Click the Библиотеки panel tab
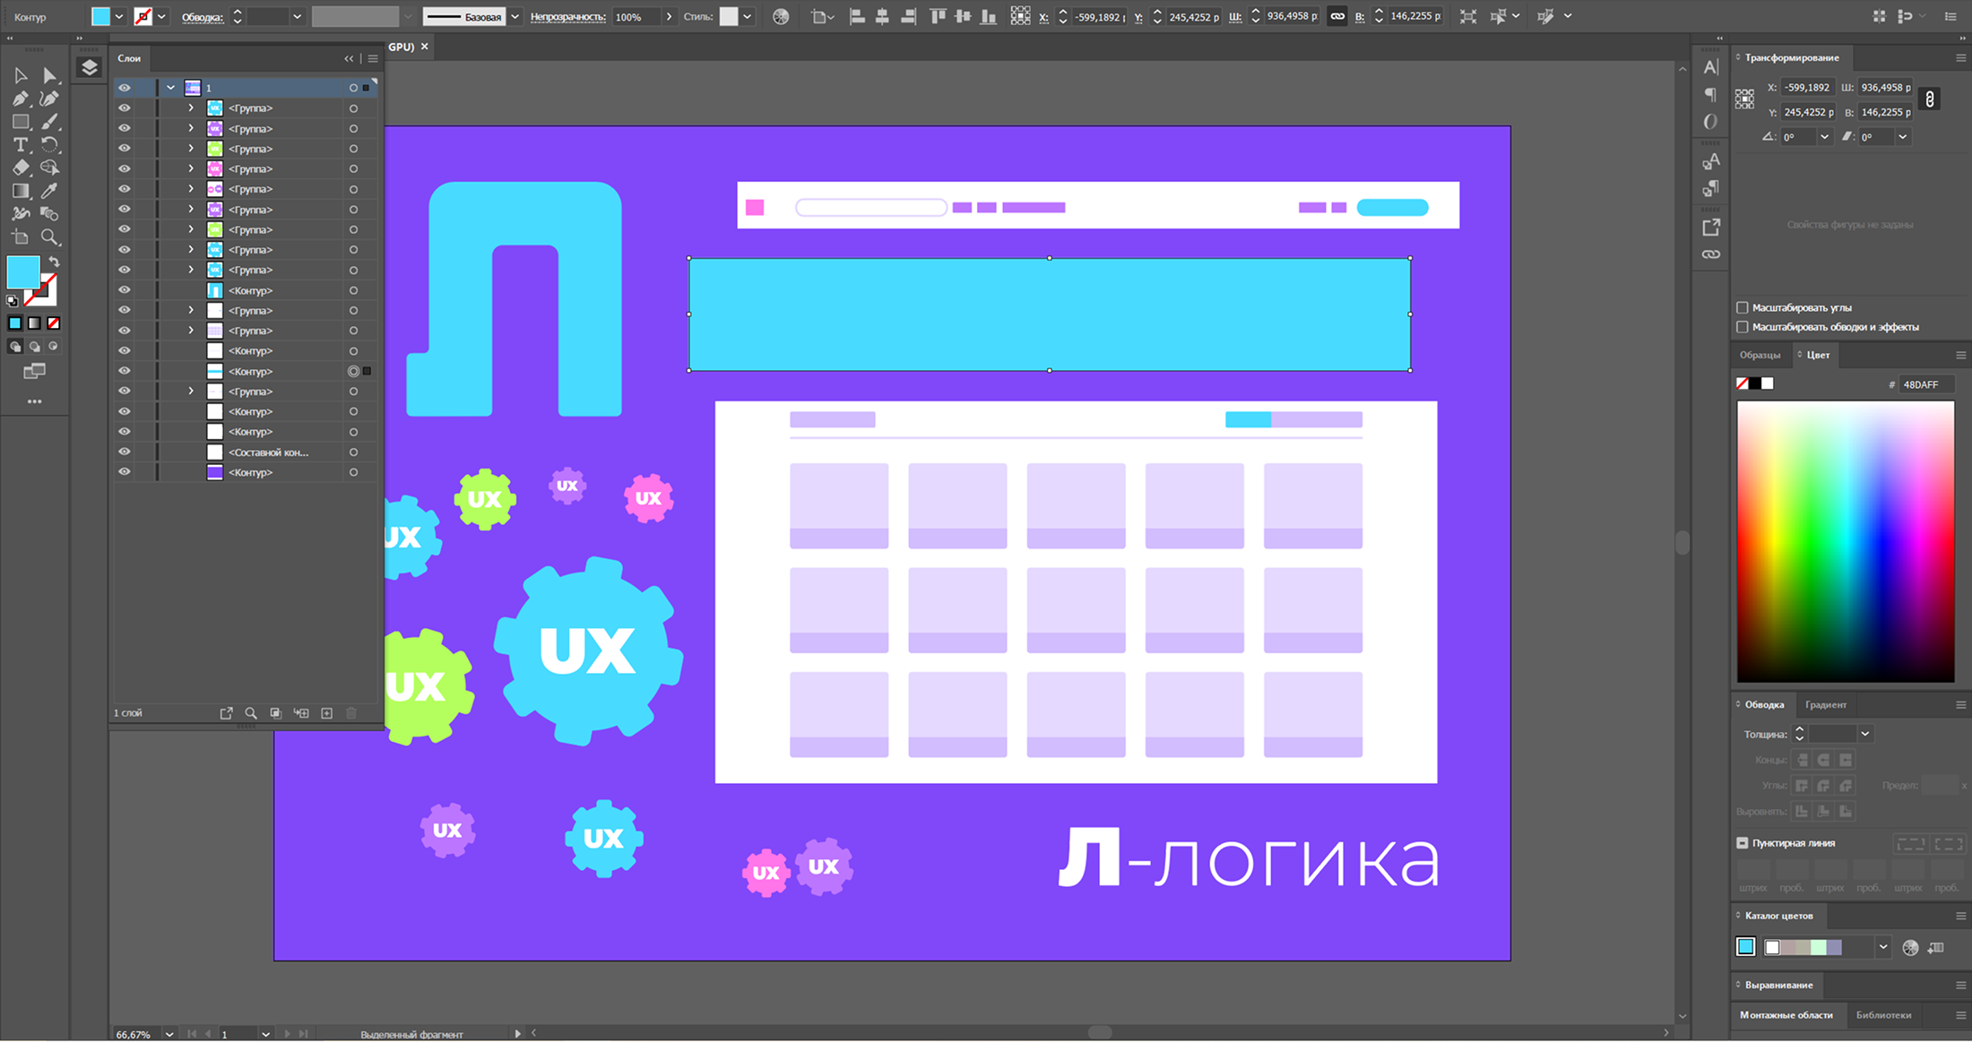The image size is (1972, 1042). click(x=1883, y=1015)
